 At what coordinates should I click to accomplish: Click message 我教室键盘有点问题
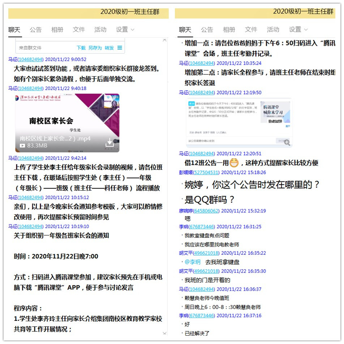coord(207,236)
